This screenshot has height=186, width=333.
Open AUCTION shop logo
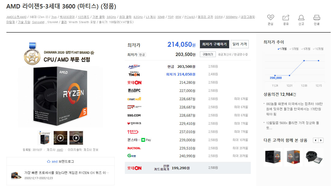[x=134, y=148]
